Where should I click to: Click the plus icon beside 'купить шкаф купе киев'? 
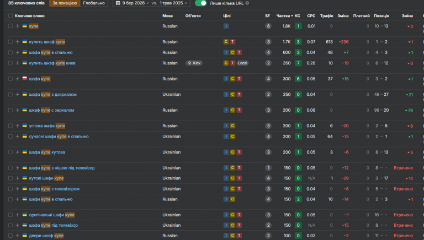(x=18, y=63)
